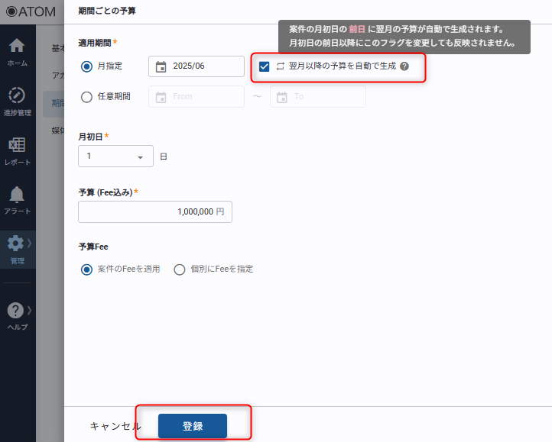
Task: Uncheck 翌月以降の予算を自動で生成 checkbox
Action: pyautogui.click(x=265, y=66)
